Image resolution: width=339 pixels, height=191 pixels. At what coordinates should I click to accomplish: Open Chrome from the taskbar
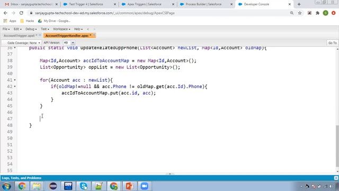pos(22,186)
